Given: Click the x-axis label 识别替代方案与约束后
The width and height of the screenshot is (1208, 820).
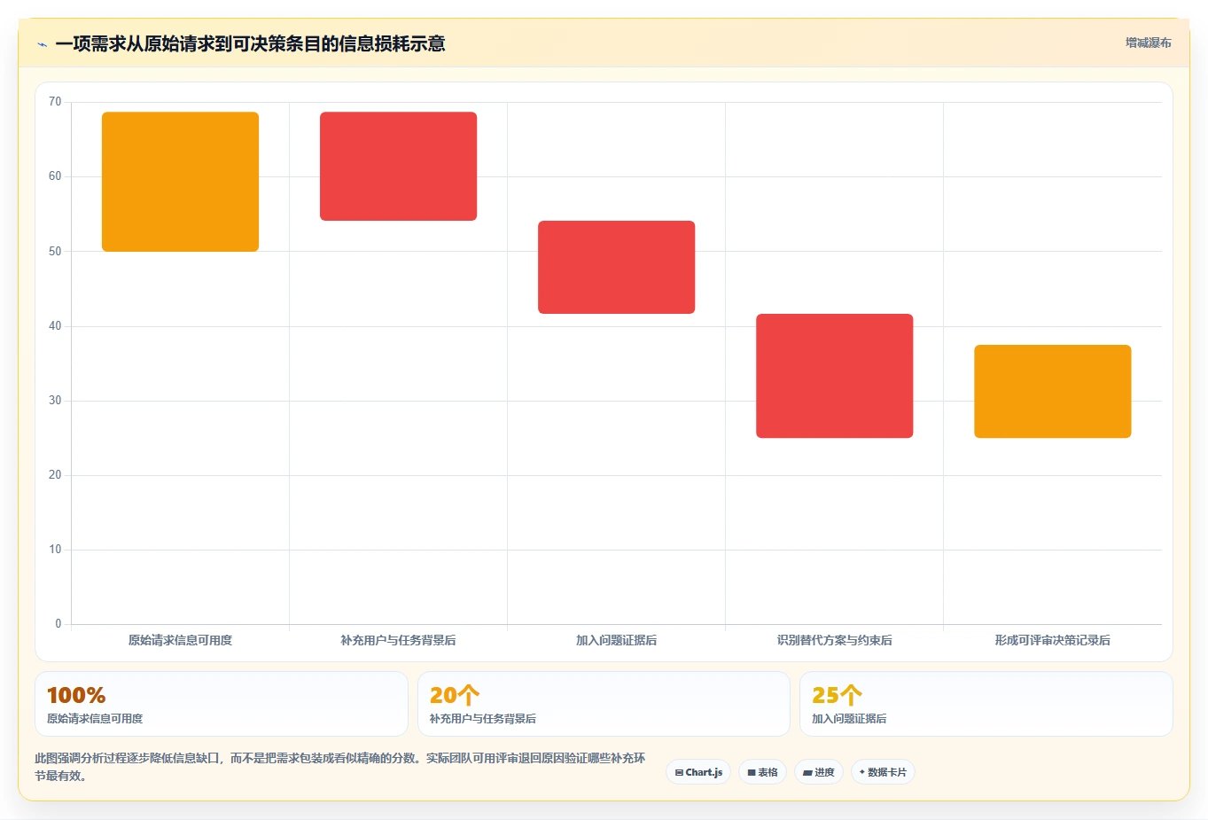Looking at the screenshot, I should point(834,640).
